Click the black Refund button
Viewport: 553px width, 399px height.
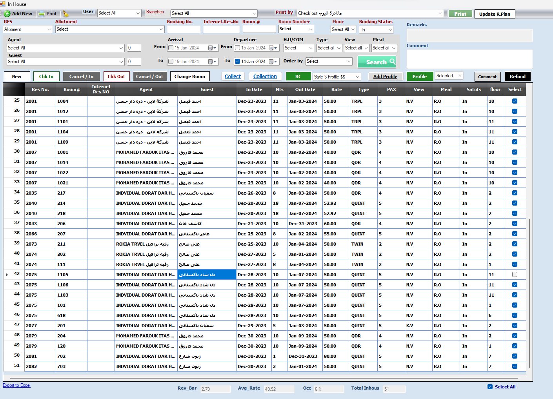tap(518, 77)
